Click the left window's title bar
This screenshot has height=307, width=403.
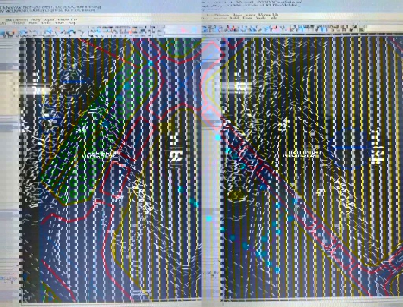pyautogui.click(x=51, y=7)
